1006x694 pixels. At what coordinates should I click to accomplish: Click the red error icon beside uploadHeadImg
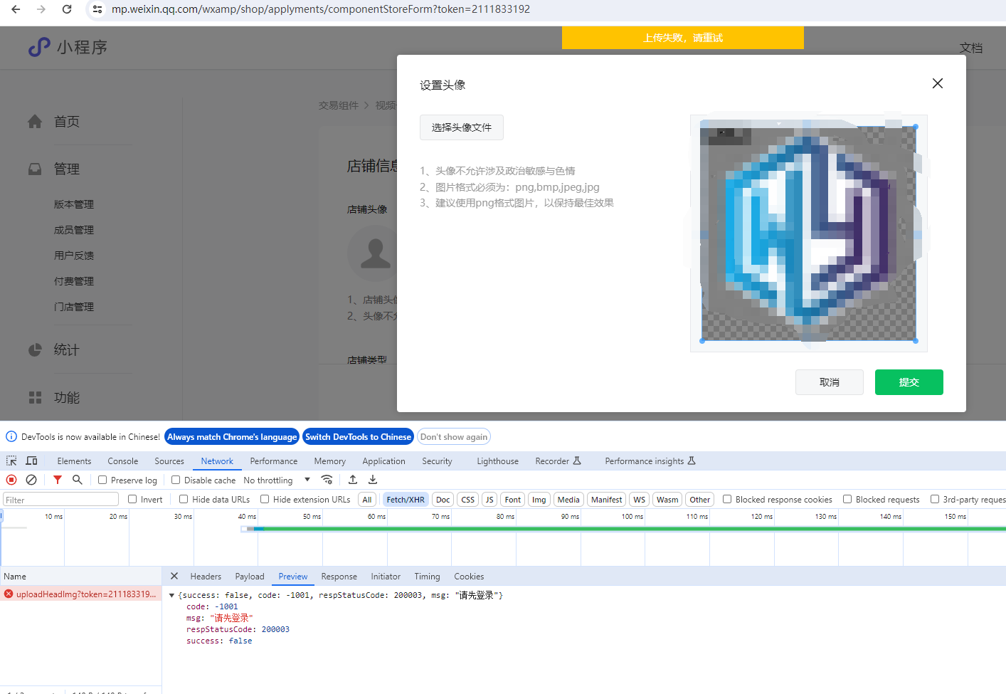[x=9, y=594]
